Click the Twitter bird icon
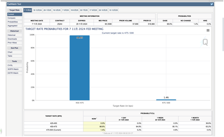 212,4
